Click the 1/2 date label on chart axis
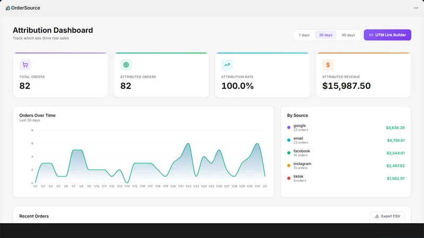This screenshot has width=424, height=238. [x=35, y=186]
